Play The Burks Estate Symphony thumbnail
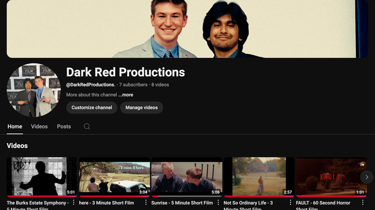The image size is (375, 210). point(42,176)
